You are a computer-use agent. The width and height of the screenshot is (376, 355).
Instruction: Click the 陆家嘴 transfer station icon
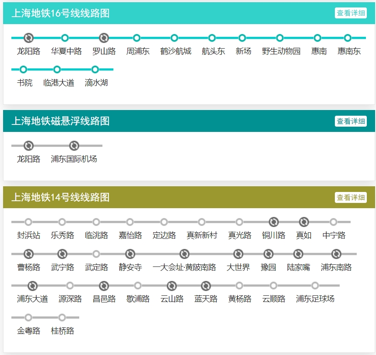[298, 254]
